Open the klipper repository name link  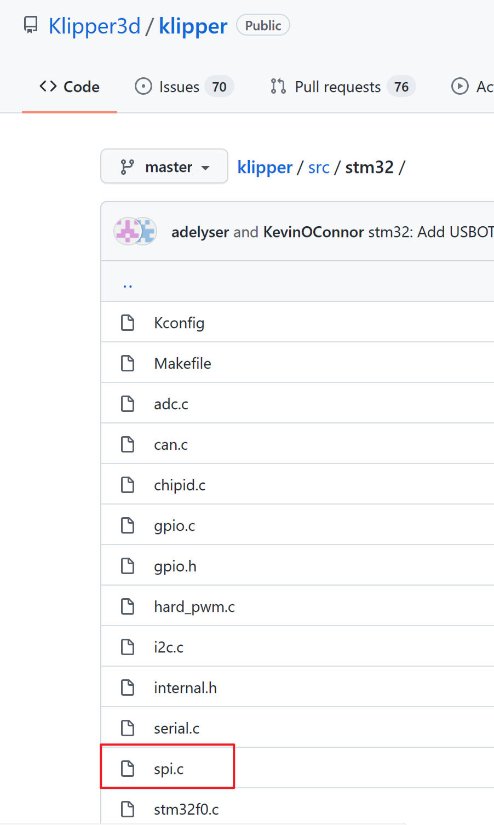(193, 26)
